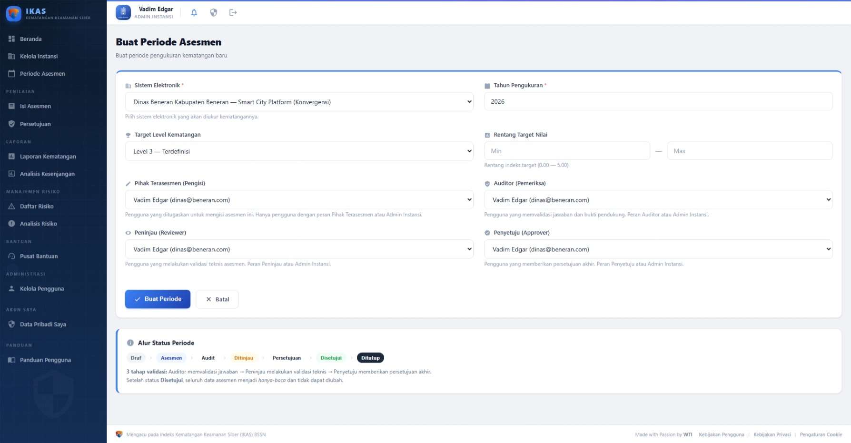Expand the Penyetuju (Approver) dropdown
The image size is (851, 443).
coord(658,249)
